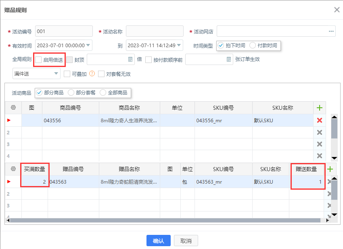The image size is (343, 249).
Task: Check the 可叠加 checkbox
Action: pos(67,74)
